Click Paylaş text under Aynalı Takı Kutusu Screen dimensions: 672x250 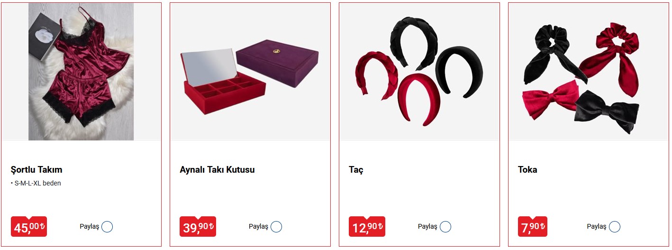pyautogui.click(x=258, y=227)
